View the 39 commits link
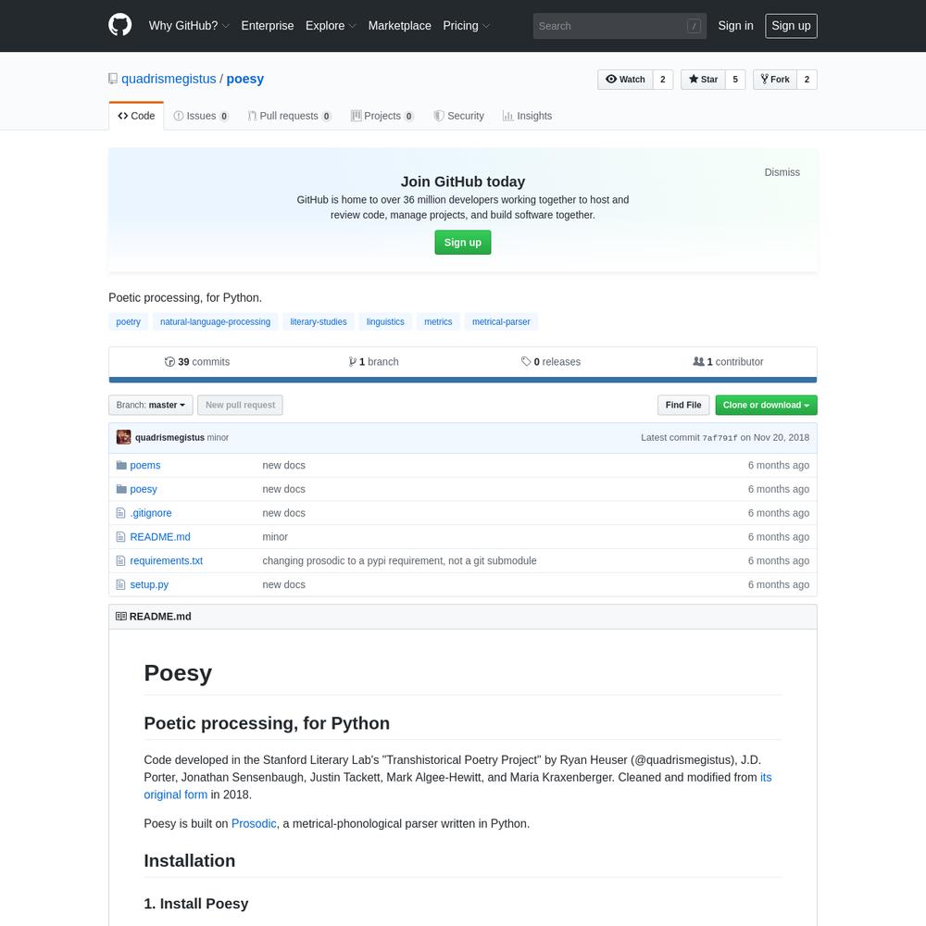926x926 pixels. 197,361
